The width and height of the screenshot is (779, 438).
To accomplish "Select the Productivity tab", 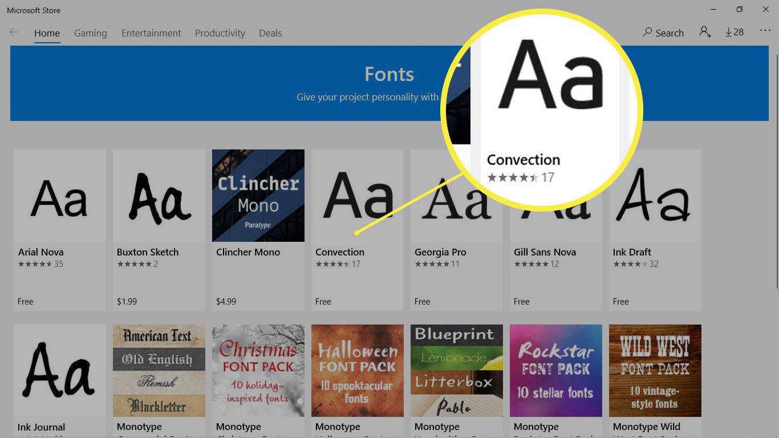I will [220, 33].
